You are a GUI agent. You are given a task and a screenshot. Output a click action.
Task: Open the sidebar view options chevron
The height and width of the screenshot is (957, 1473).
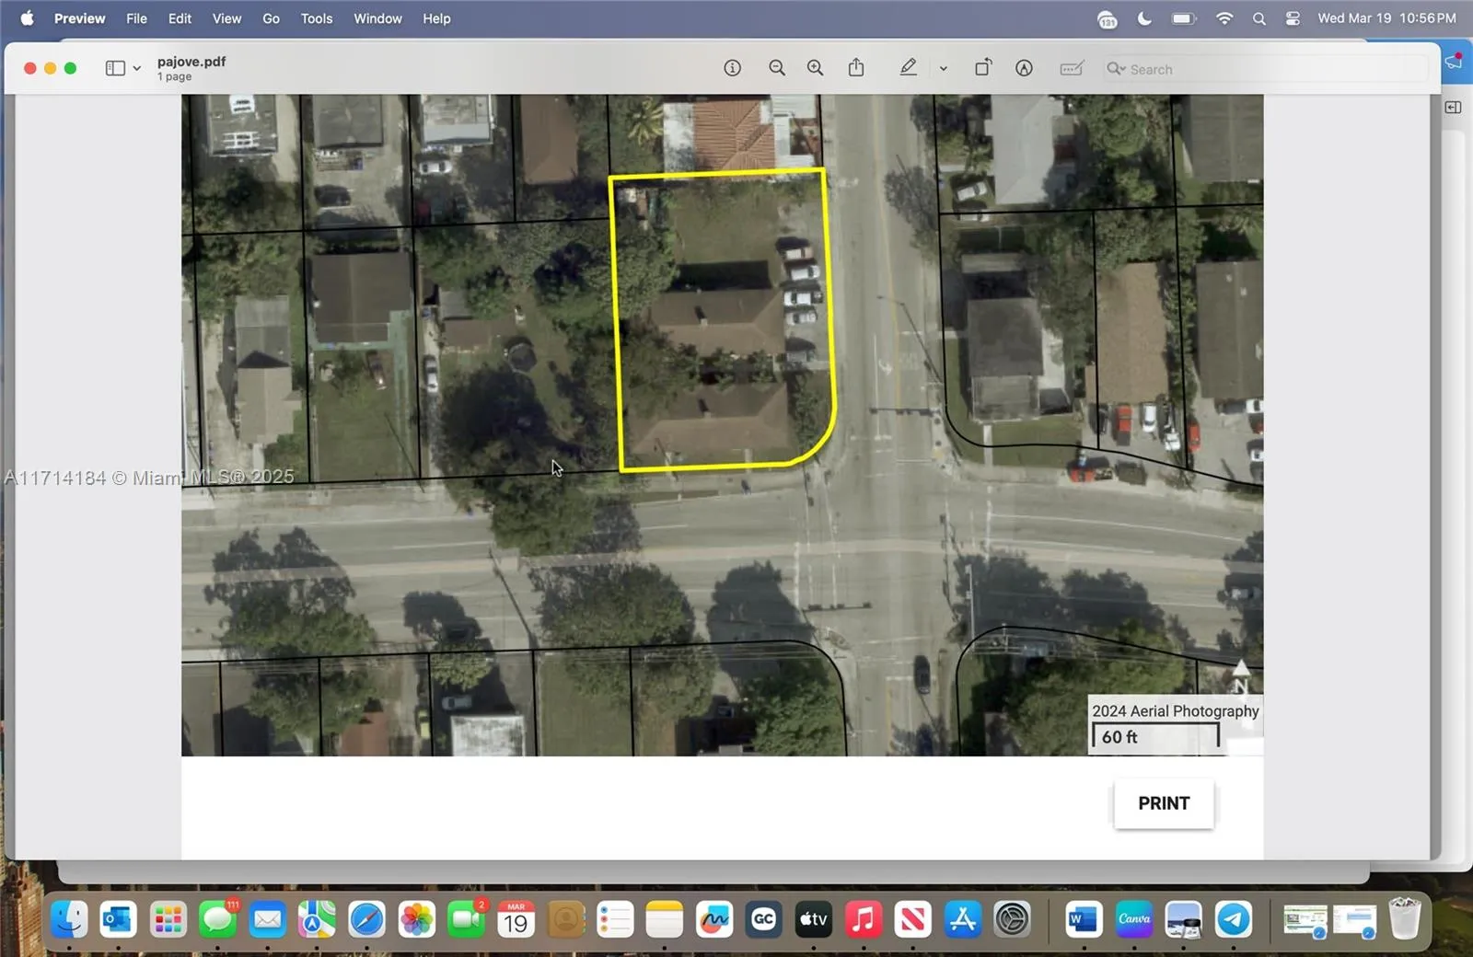pyautogui.click(x=135, y=67)
